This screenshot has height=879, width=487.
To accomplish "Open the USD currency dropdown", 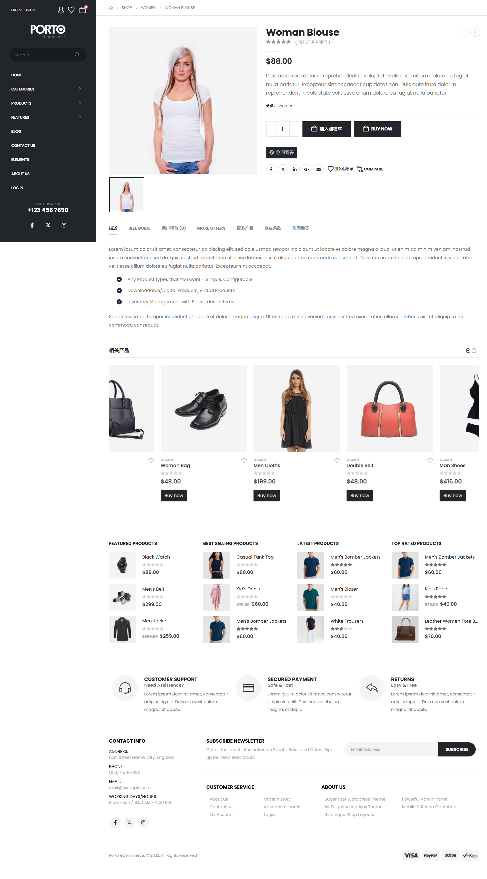I will [30, 10].
